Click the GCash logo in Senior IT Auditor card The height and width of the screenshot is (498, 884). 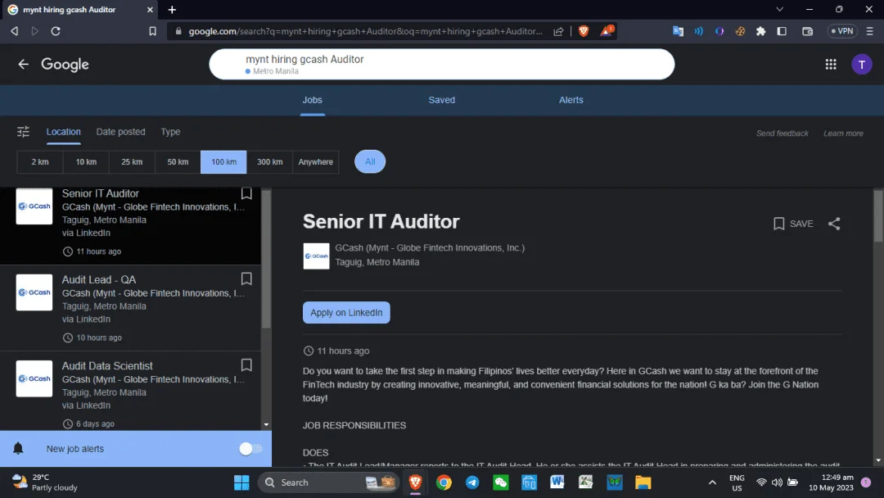click(34, 206)
